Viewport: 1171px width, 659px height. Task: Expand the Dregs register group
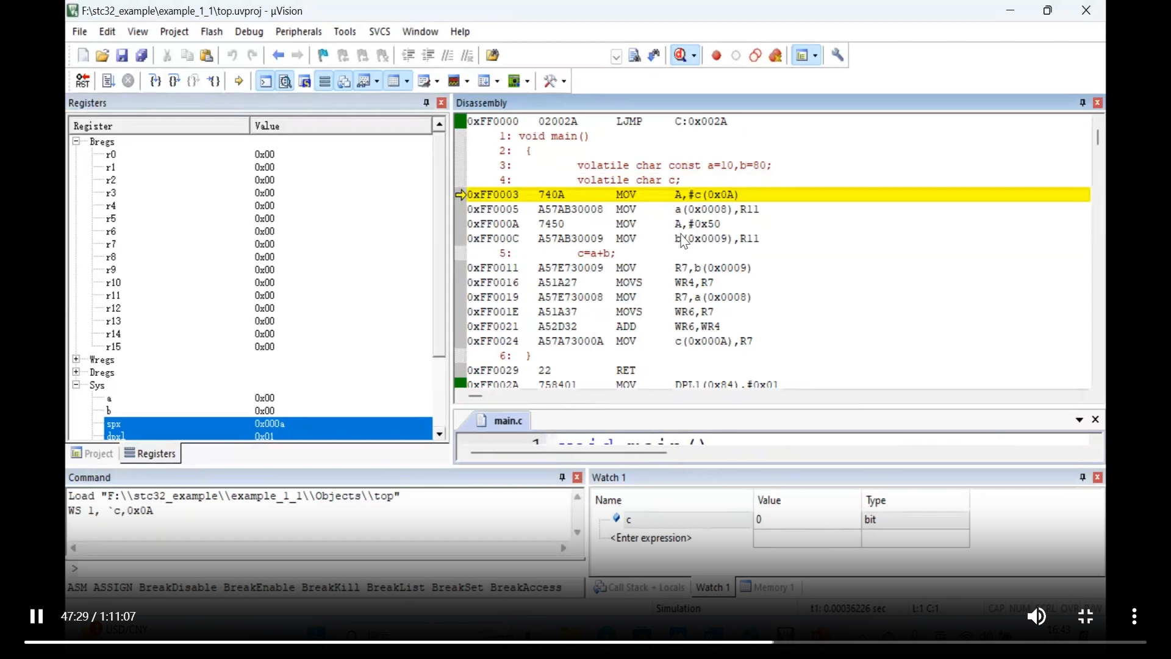tap(76, 372)
